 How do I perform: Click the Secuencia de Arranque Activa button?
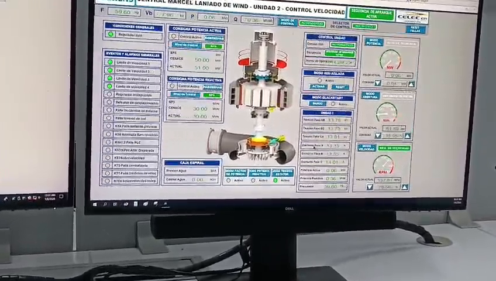pyautogui.click(x=371, y=14)
